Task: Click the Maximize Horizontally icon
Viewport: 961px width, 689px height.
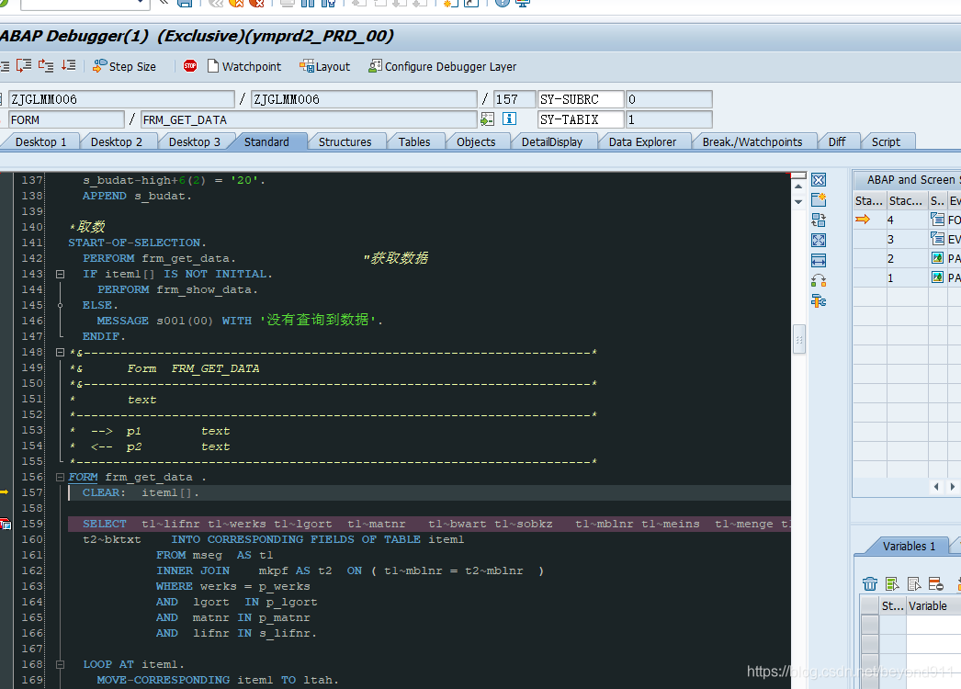Action: (819, 261)
